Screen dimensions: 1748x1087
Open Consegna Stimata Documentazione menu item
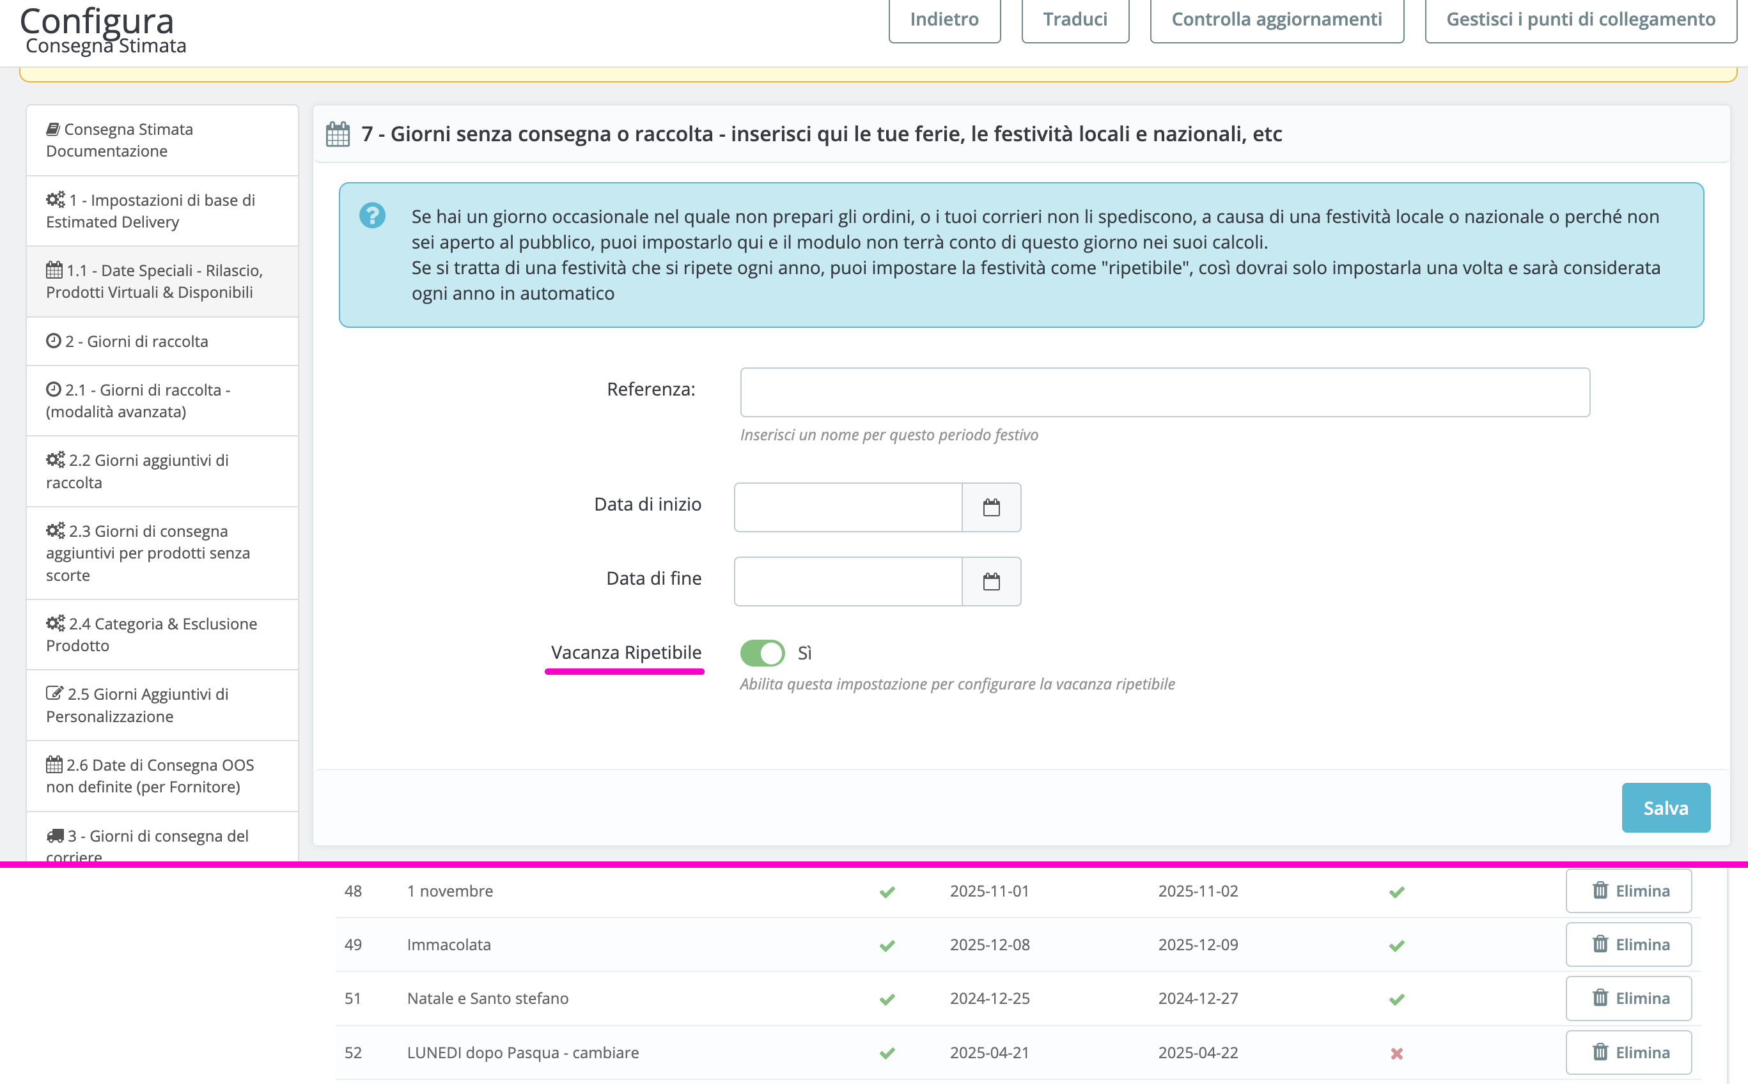pyautogui.click(x=162, y=140)
